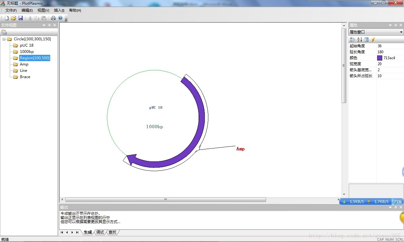Edit the 箭头基底宽 value 2
The width and height of the screenshot is (404, 242).
click(390, 70)
